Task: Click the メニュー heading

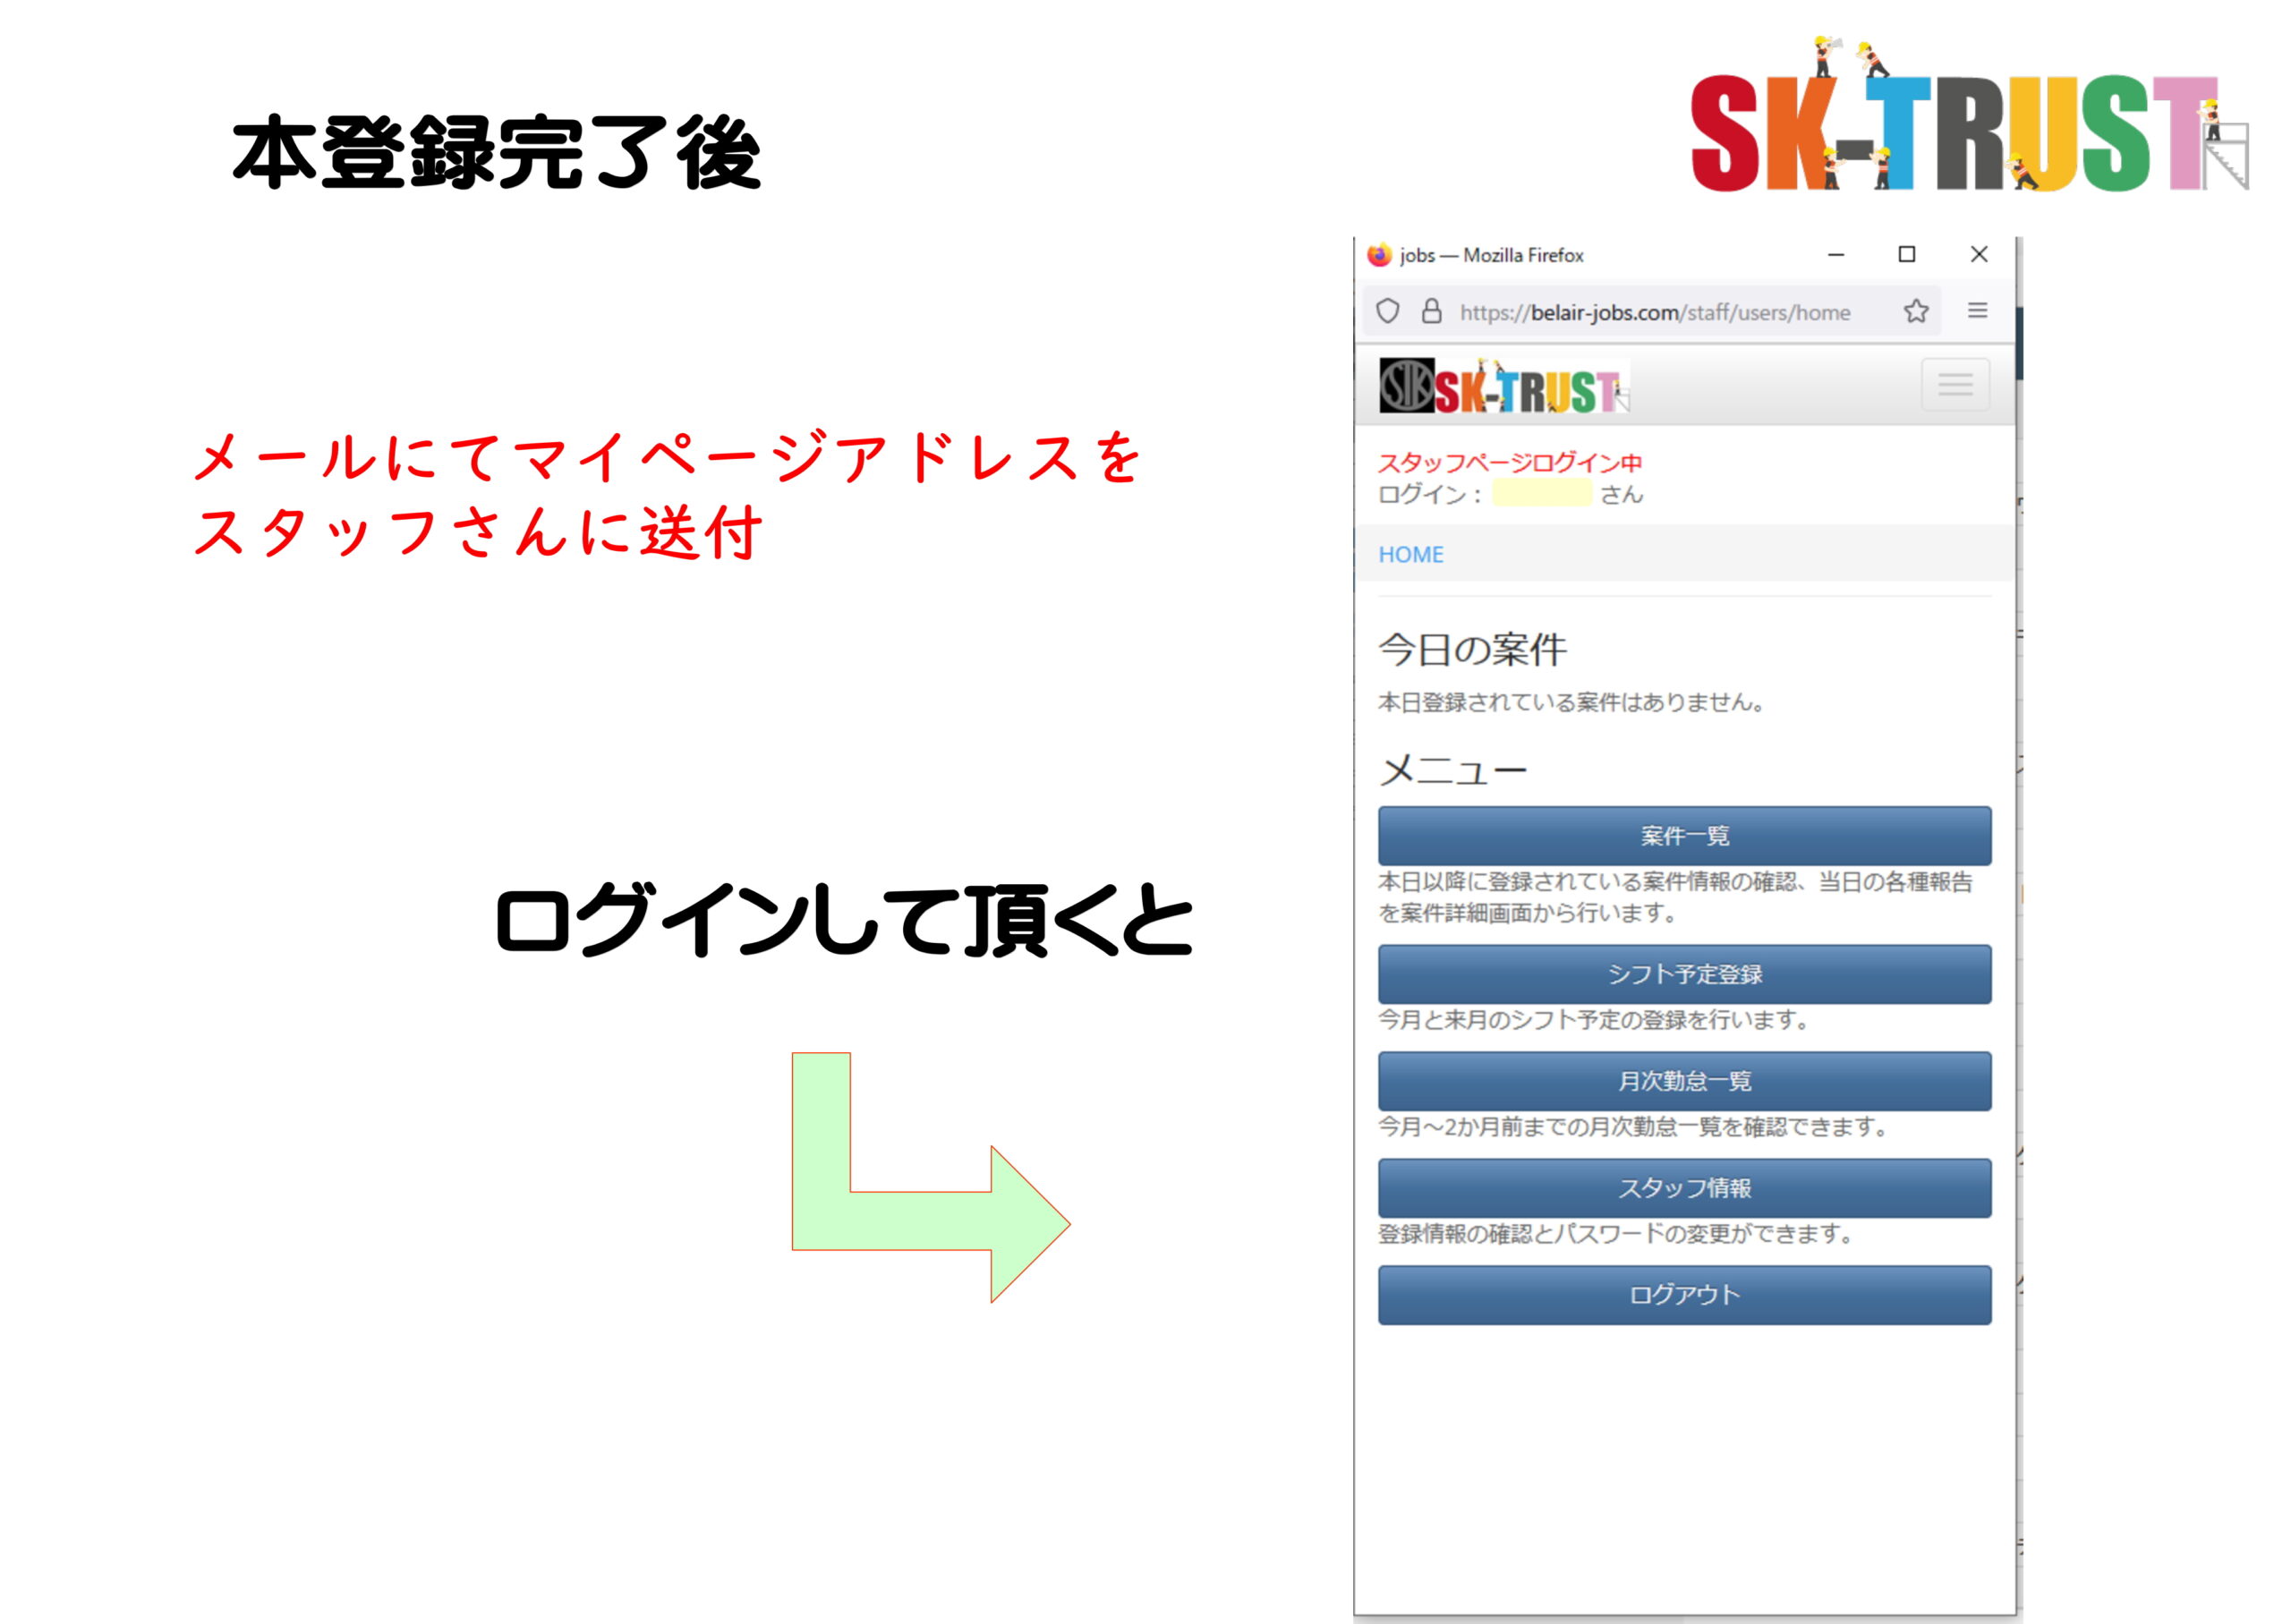Action: 1452,771
